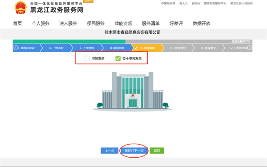Viewport: 267px width, 167px height.
Task: Click the pencil icon on step 9
Action: [x=136, y=48]
